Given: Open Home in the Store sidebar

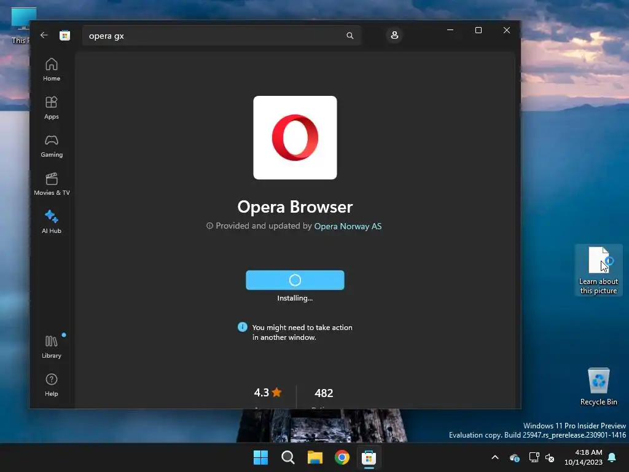Looking at the screenshot, I should point(52,69).
